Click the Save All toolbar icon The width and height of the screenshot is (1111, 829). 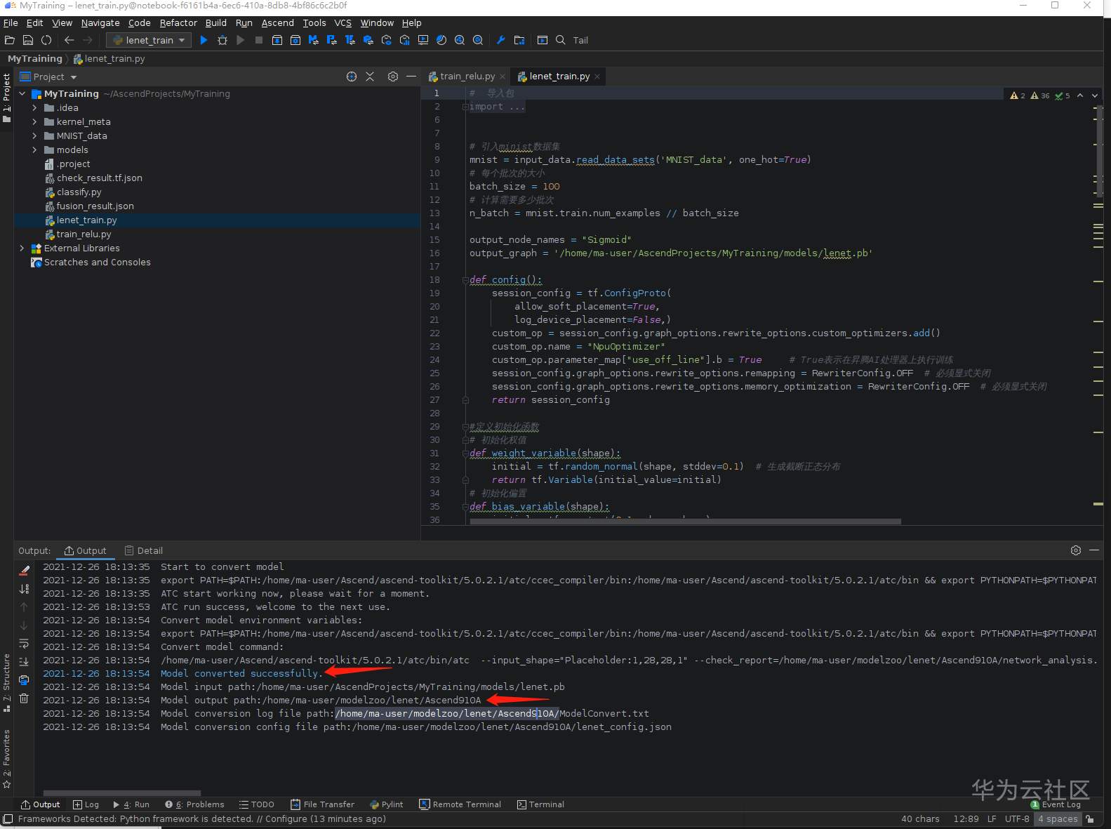point(28,40)
